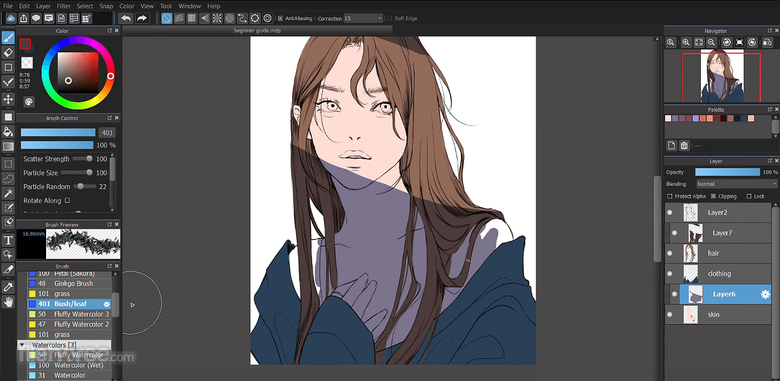Viewport: 780px width, 381px height.
Task: Hide the clothing layer visibility dot
Action: (x=669, y=274)
